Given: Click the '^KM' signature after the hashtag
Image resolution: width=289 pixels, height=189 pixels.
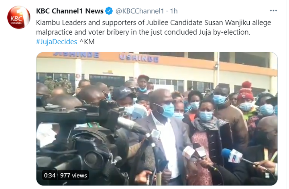Looking at the screenshot, I should pos(87,42).
